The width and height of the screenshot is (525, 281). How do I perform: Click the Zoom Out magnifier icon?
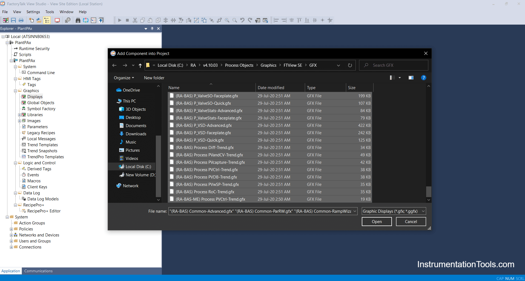(235, 20)
